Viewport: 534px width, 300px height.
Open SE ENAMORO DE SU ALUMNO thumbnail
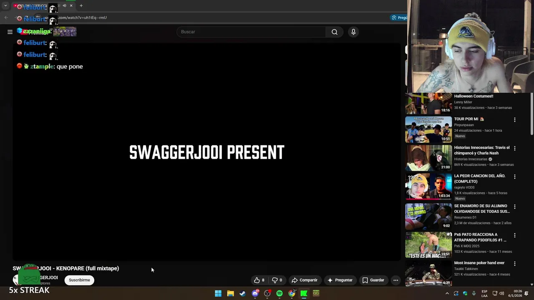428,216
